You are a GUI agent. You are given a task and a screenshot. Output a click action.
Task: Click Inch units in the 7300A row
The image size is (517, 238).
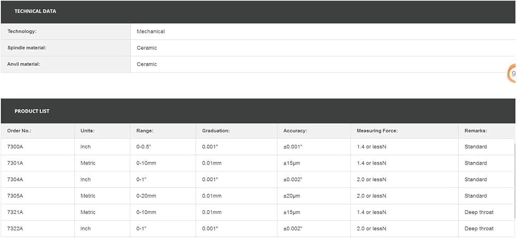point(85,146)
